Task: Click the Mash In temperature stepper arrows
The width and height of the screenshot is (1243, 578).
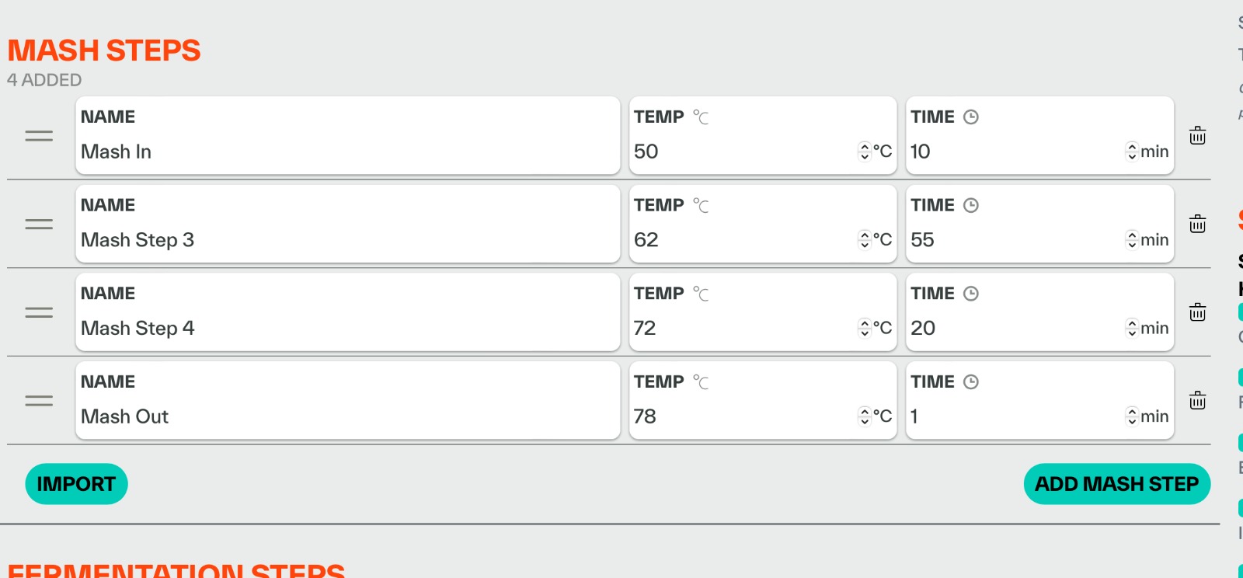Action: click(x=865, y=151)
